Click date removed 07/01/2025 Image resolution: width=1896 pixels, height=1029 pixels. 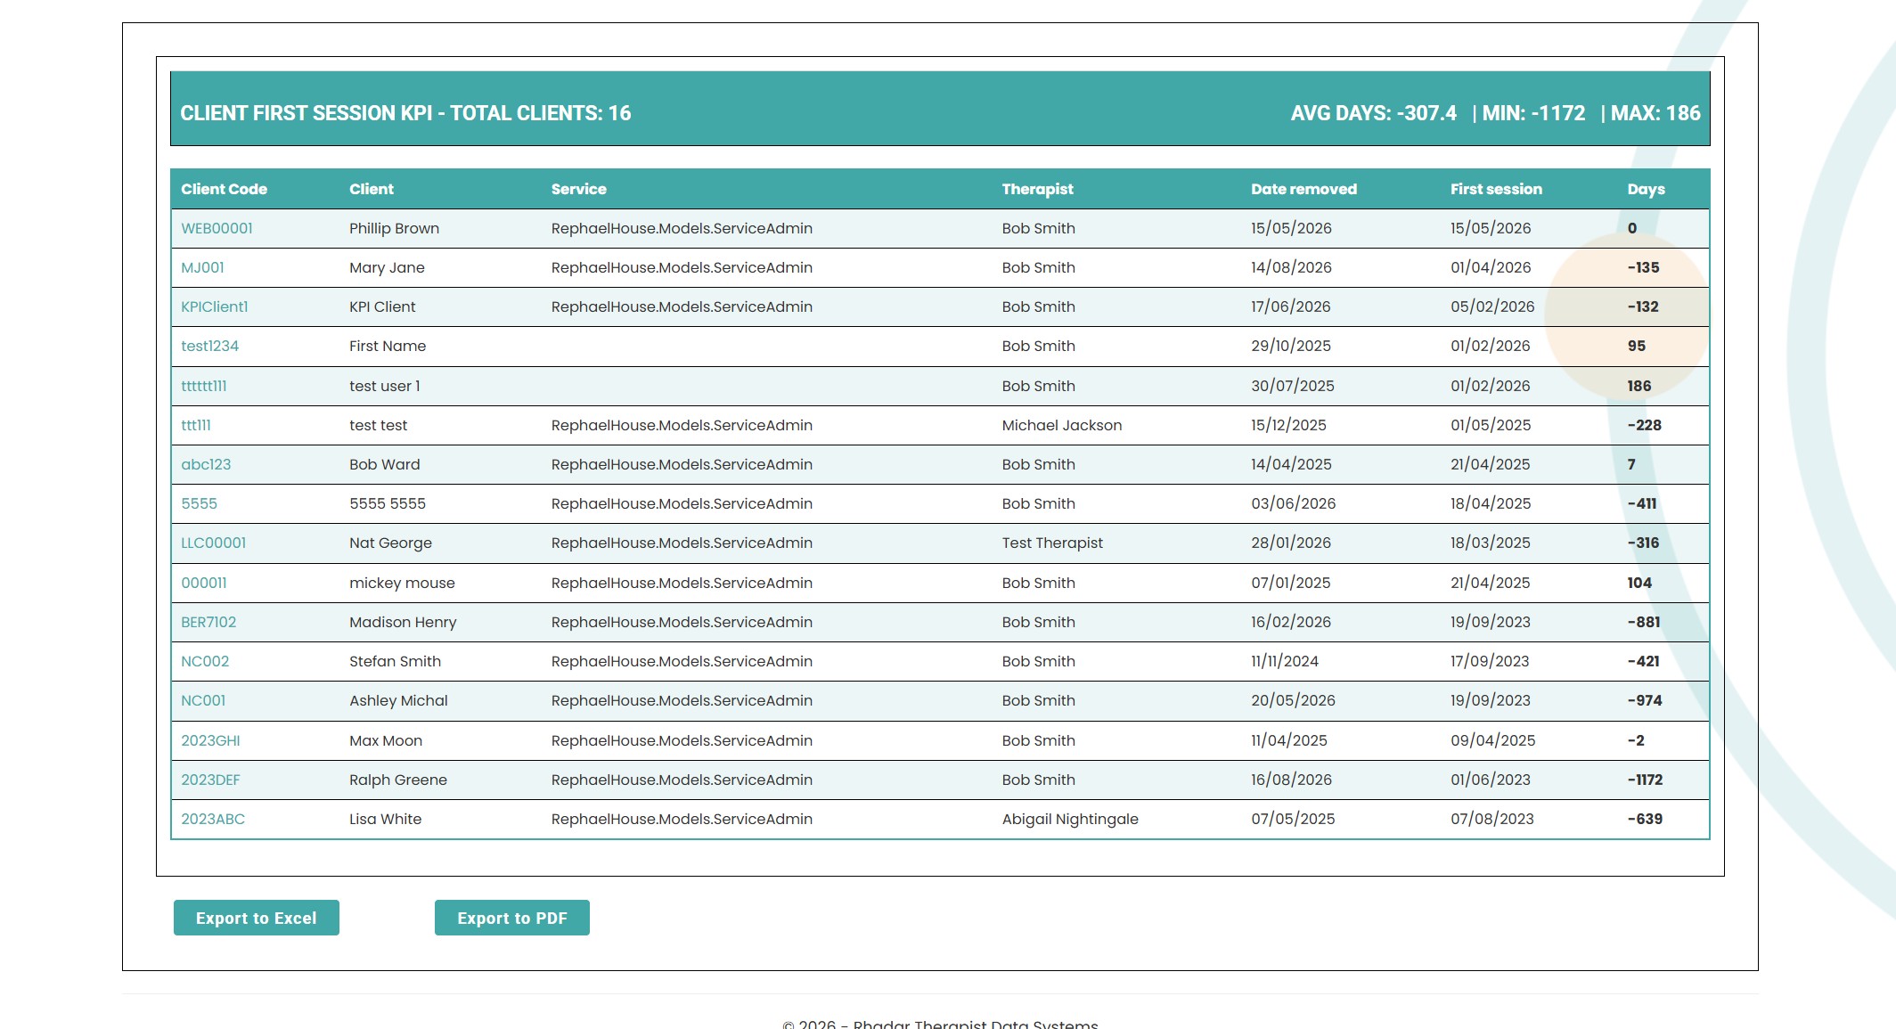coord(1290,583)
